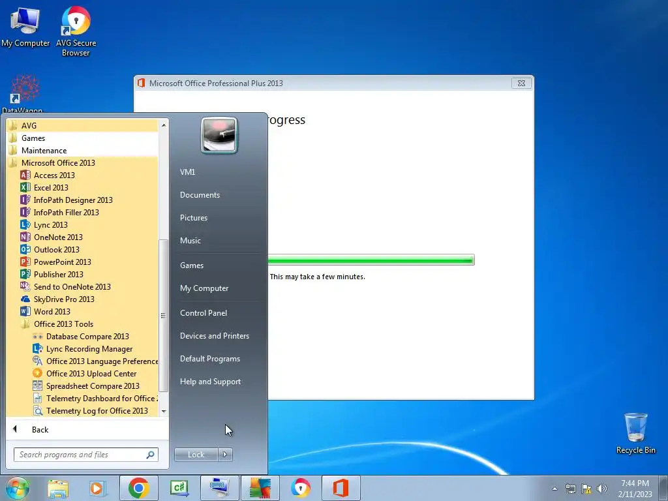Click the C# application icon in the taskbar
Viewport: 668px width, 501px height.
coord(179,488)
